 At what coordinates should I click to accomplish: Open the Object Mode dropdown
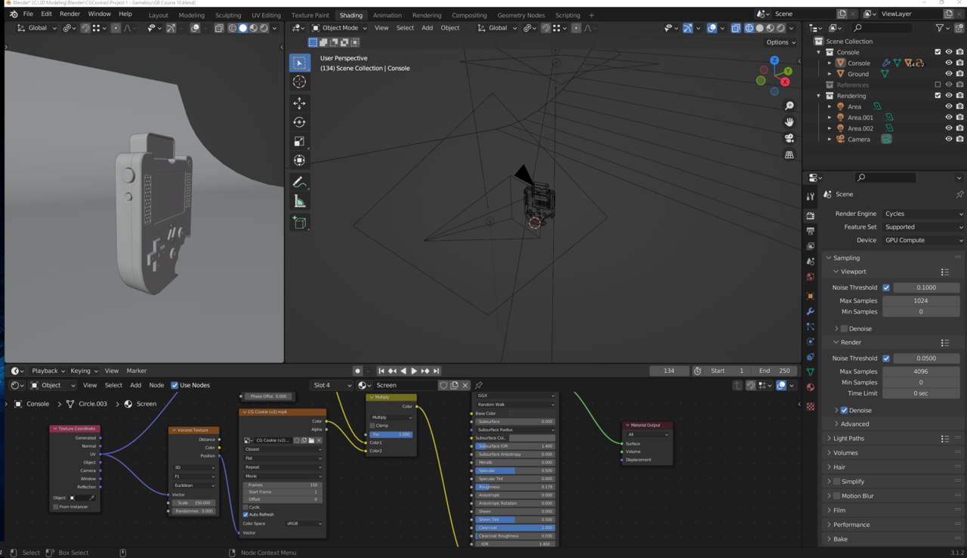click(x=339, y=28)
